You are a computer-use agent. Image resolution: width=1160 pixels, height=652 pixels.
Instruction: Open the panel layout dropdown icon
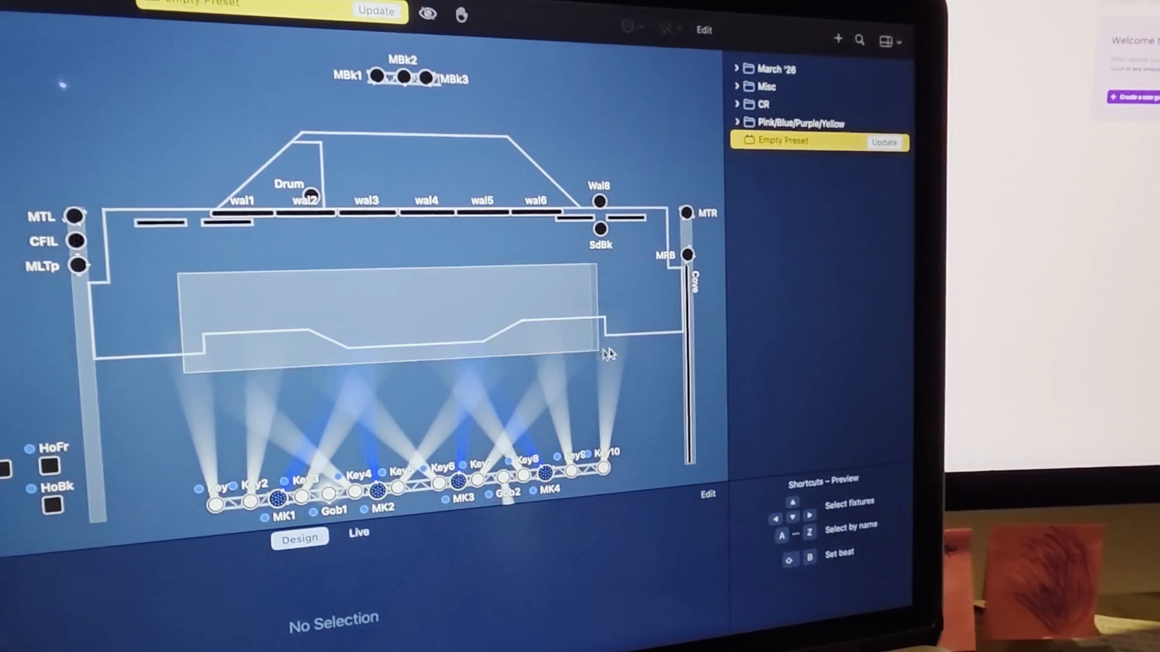click(x=890, y=42)
